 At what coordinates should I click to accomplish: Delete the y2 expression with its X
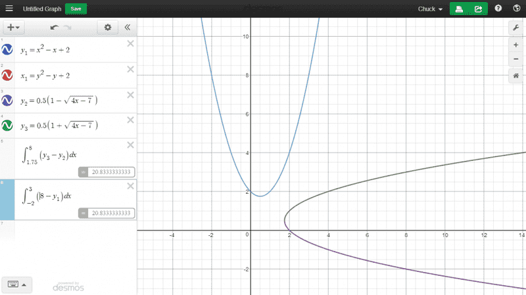tap(130, 94)
